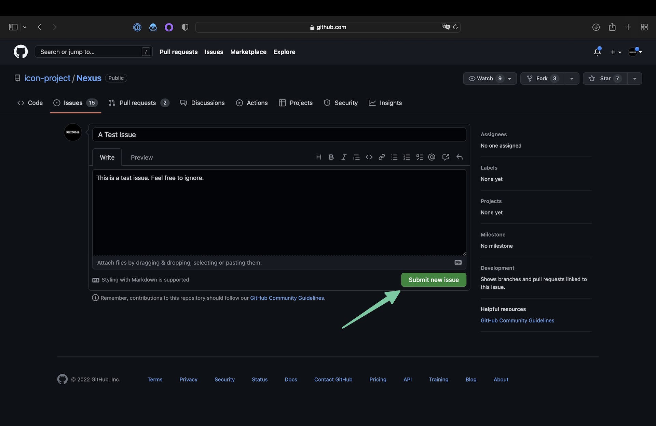Click the purple GitHub extension icon
The width and height of the screenshot is (656, 426).
tap(169, 27)
